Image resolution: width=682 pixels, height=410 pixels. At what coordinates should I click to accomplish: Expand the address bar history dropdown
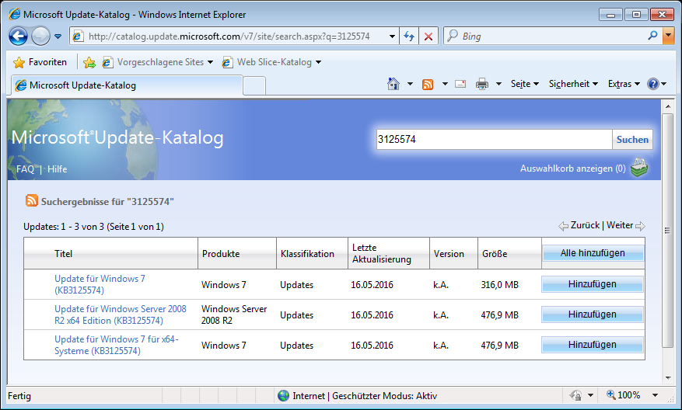coord(392,36)
